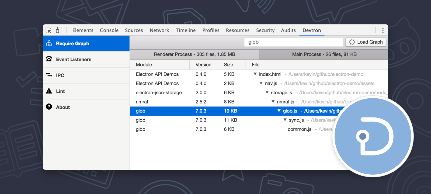Click the search field containing glob

(x=294, y=42)
